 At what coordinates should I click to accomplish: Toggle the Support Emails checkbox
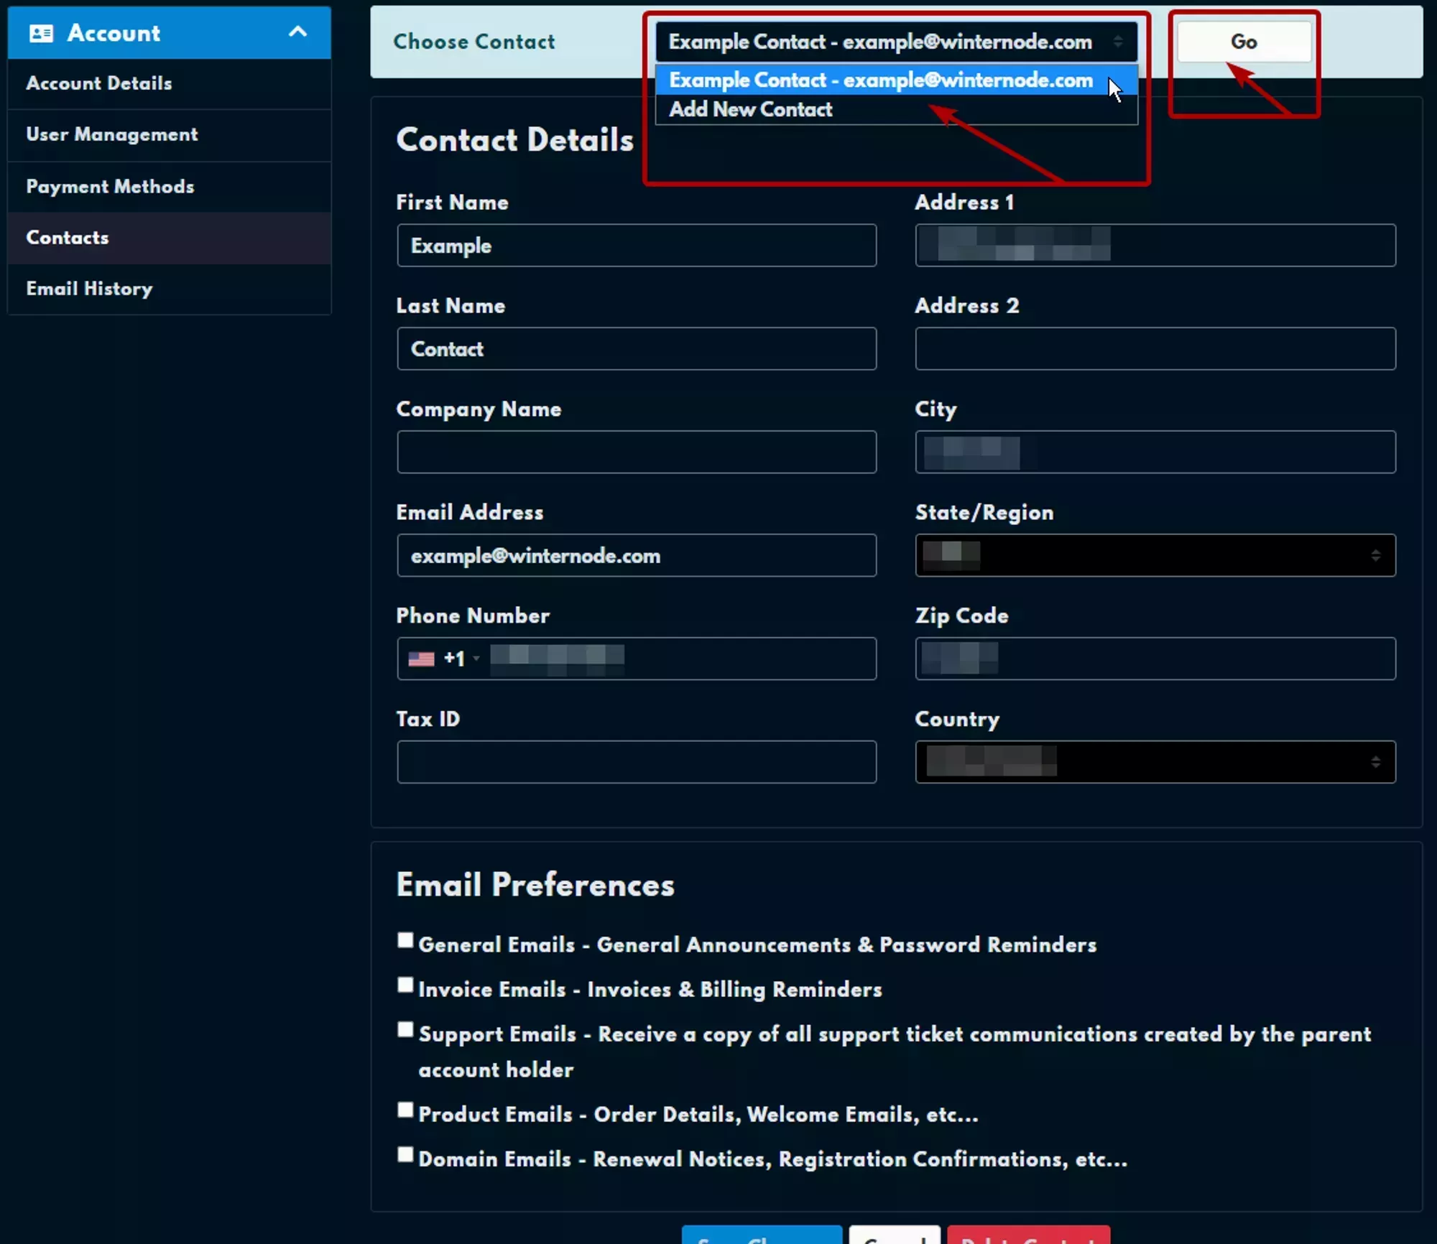(405, 1030)
